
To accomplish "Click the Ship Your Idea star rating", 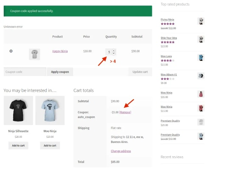I will click(x=168, y=42).
